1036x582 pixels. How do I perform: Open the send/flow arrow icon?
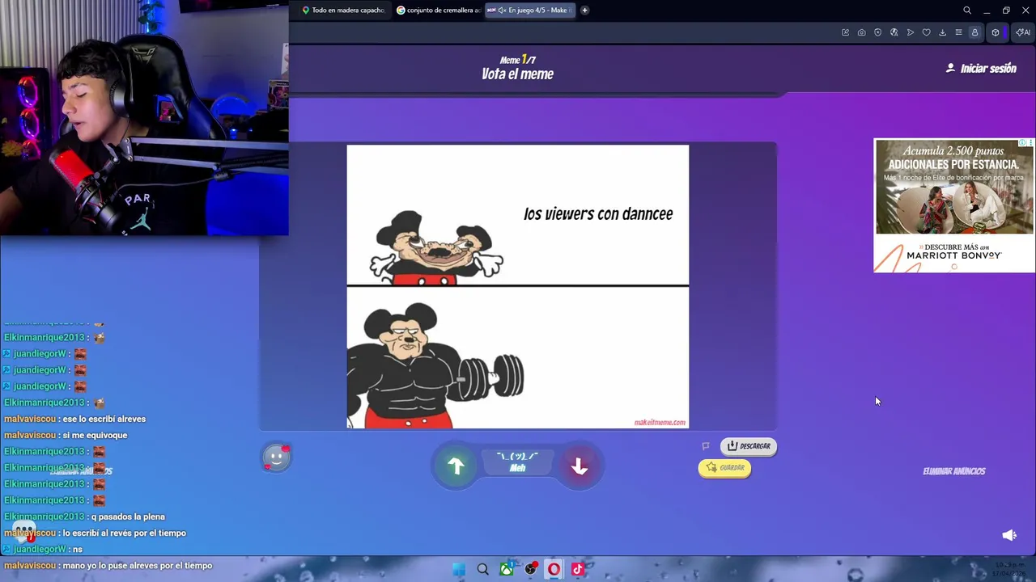(911, 32)
